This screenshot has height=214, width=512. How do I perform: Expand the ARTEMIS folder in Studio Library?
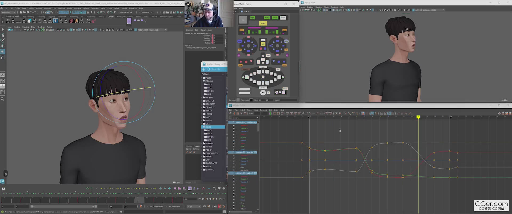pos(202,98)
